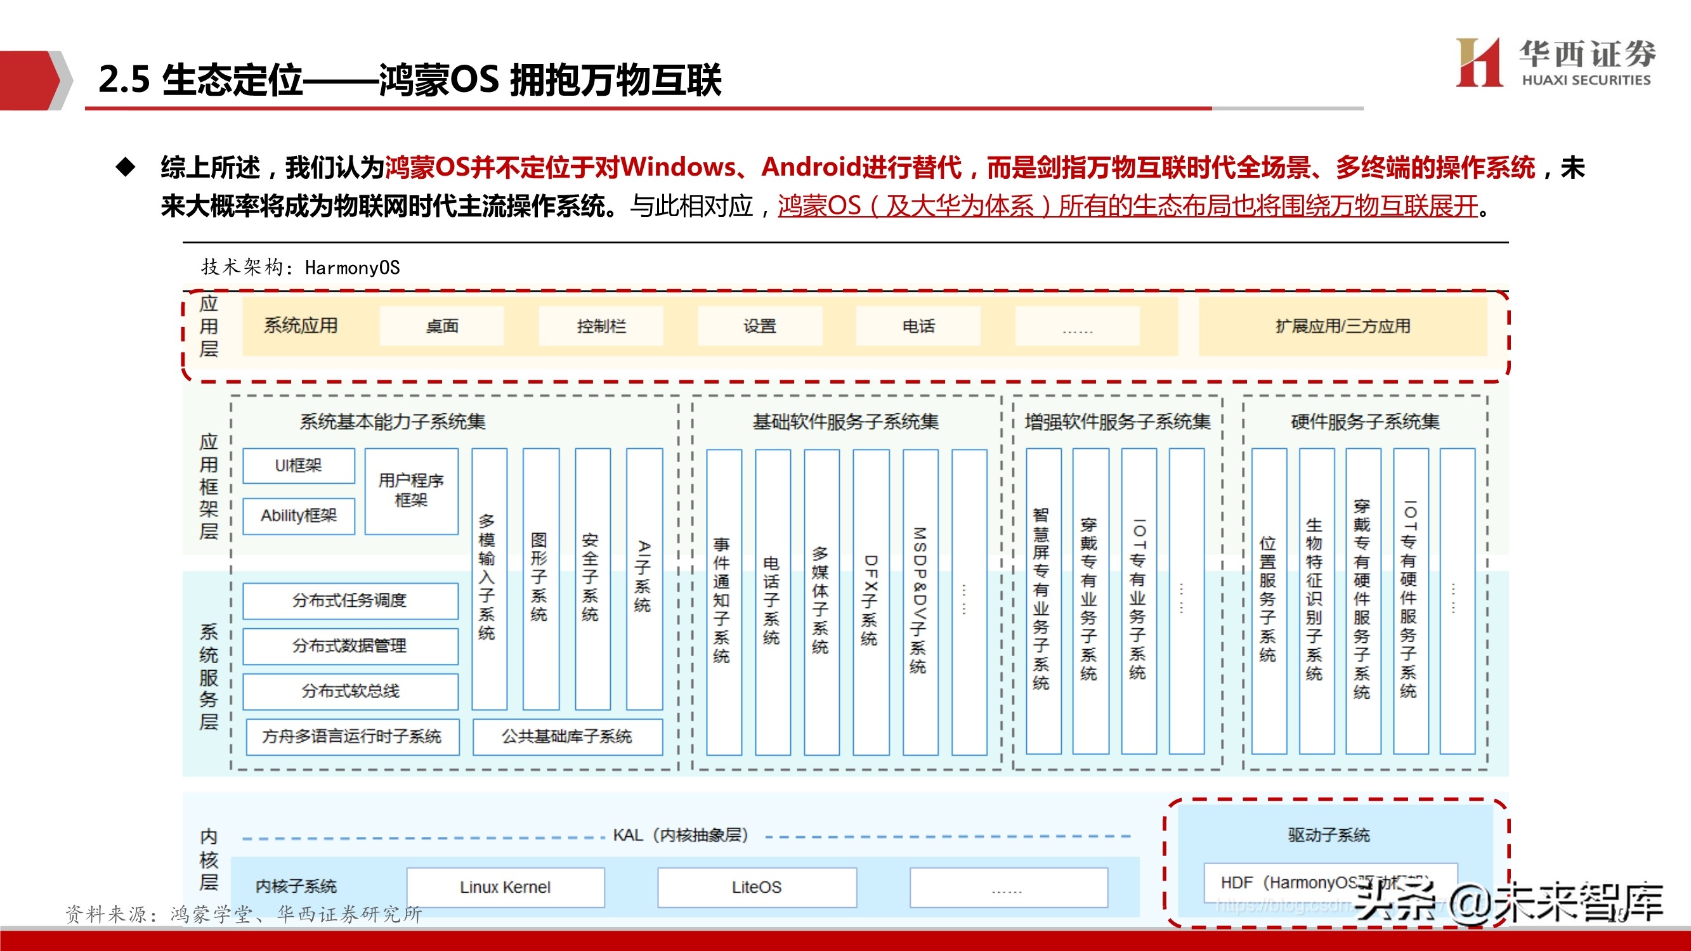
Task: Click the 分布式任务调度 box
Action: (350, 600)
